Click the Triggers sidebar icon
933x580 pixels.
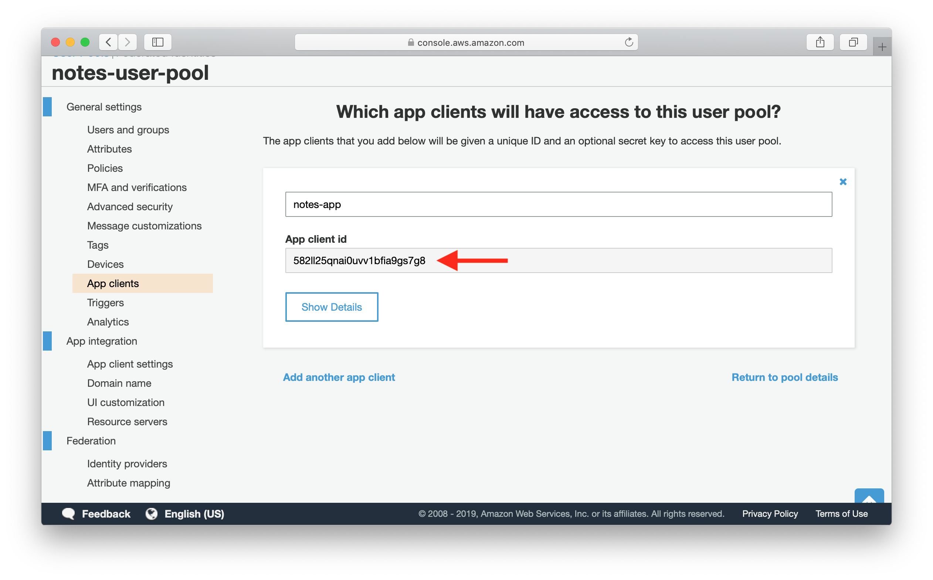coord(105,302)
